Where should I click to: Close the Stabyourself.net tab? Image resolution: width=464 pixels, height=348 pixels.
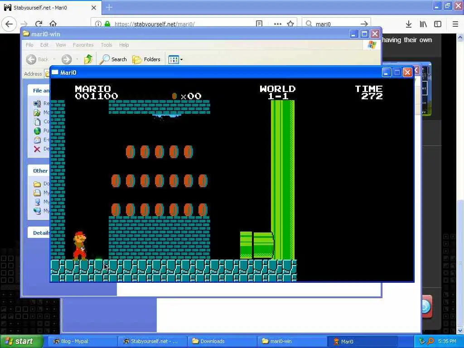click(93, 8)
